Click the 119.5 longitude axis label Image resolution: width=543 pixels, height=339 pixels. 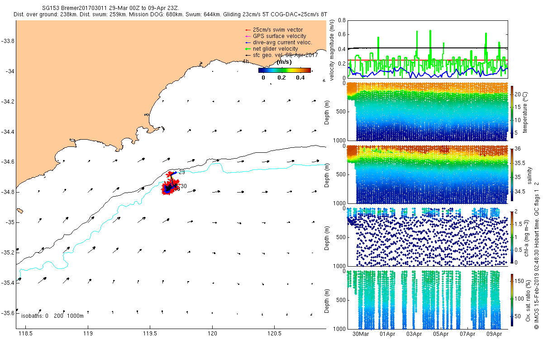pos(150,334)
